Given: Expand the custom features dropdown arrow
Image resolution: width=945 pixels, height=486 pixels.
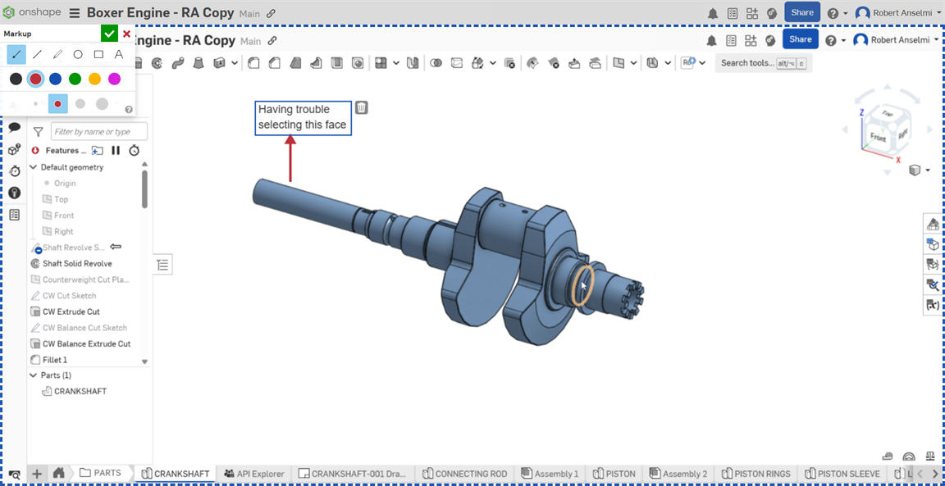Looking at the screenshot, I should click(x=702, y=62).
